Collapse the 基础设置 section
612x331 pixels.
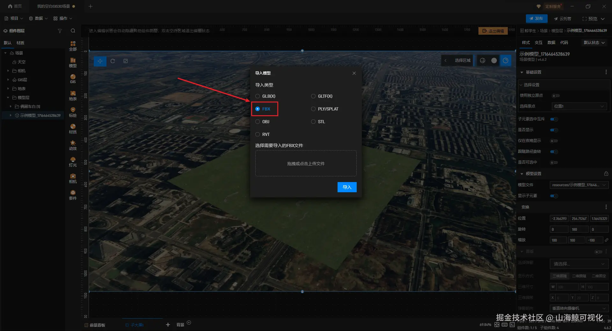pyautogui.click(x=522, y=72)
